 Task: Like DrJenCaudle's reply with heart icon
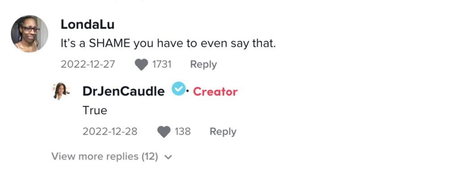(x=164, y=132)
